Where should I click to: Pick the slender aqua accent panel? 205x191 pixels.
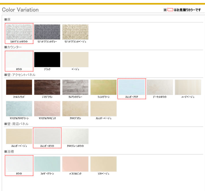[132, 87]
